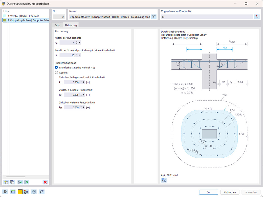Confirm the dialog with OK
The image size is (263, 197).
208,192
